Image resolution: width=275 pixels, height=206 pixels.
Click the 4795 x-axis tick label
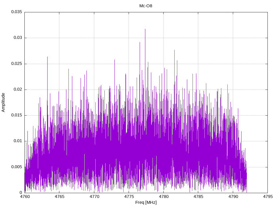pos(268,197)
